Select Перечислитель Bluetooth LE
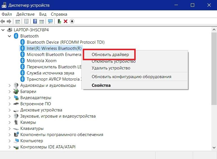Screen dimensions: 217x159 click(x=54, y=67)
